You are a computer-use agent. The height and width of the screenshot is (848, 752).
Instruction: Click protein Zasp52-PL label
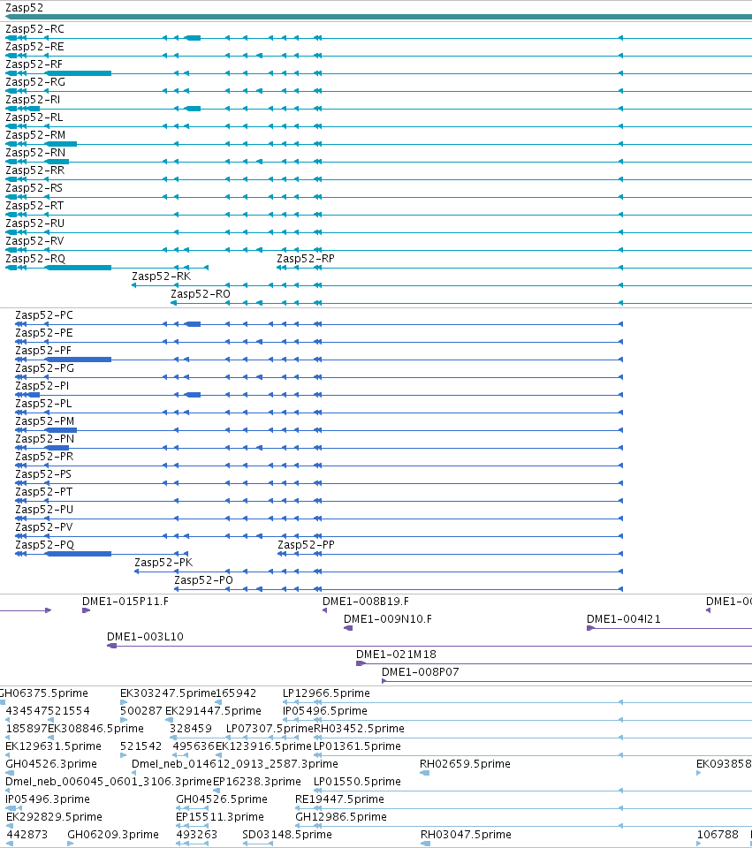tap(43, 404)
